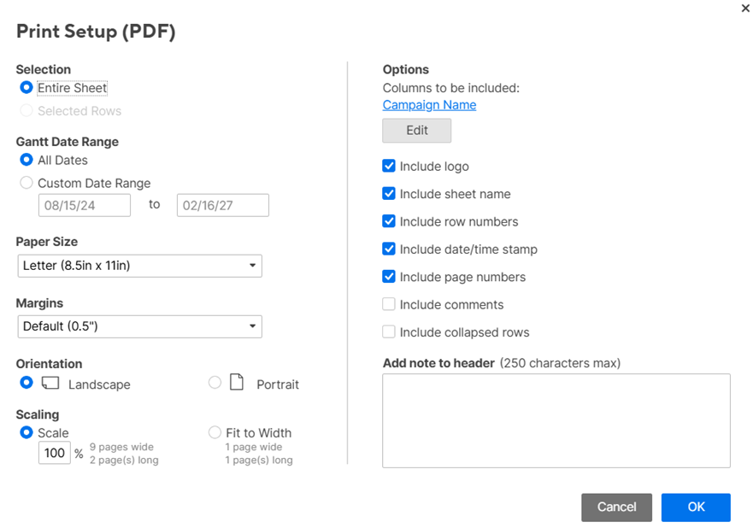The height and width of the screenshot is (528, 753).
Task: Dismiss the dialog with Cancel
Action: pos(616,507)
